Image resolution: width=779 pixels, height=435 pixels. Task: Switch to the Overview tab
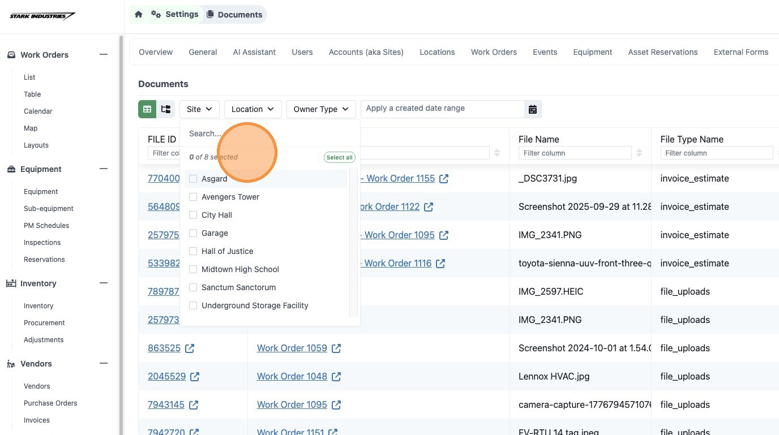pos(156,52)
